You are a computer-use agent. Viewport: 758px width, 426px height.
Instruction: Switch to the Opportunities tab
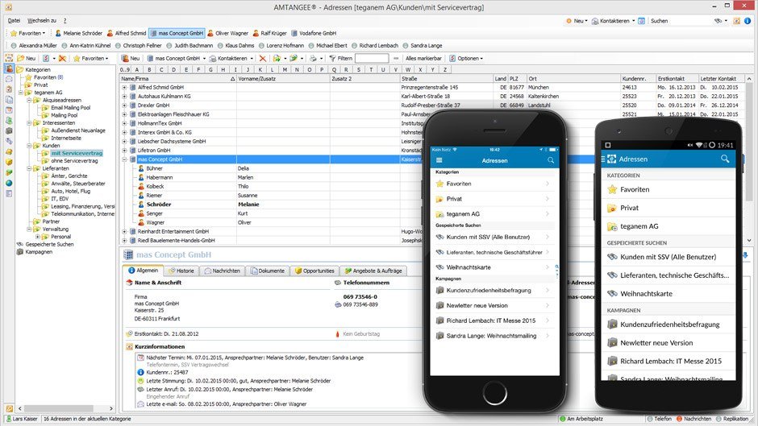[x=314, y=271]
